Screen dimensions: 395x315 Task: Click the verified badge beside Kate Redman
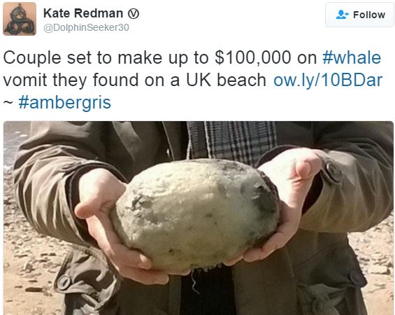coord(134,13)
